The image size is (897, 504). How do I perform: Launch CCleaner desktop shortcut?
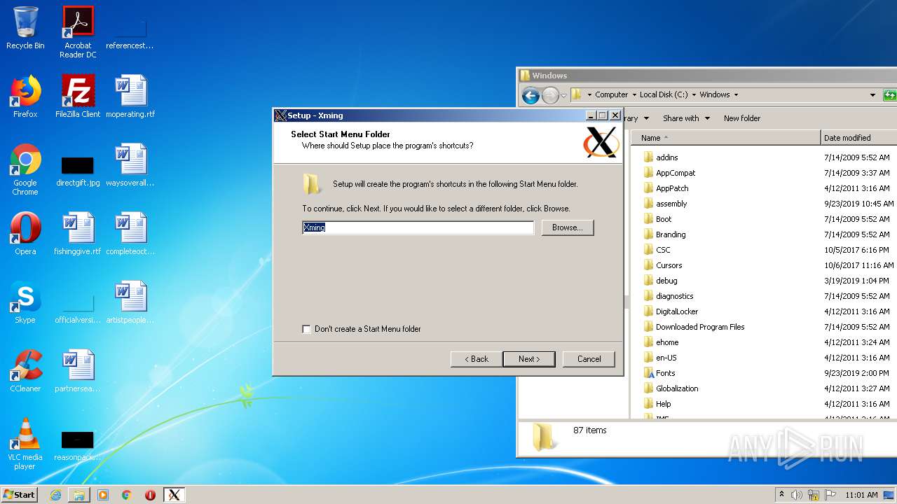pyautogui.click(x=25, y=371)
